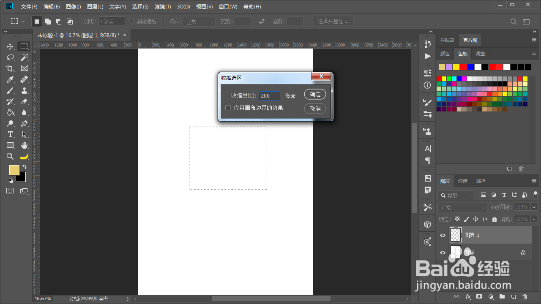This screenshot has width=541, height=304.
Task: Click the Contract By pixel input field
Action: pyautogui.click(x=269, y=96)
